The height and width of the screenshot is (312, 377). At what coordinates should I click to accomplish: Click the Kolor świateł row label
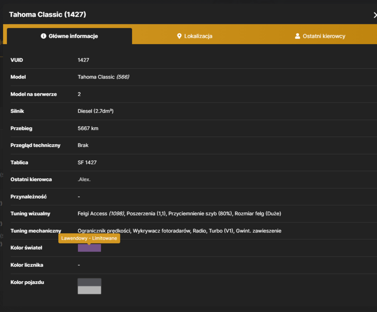point(26,248)
